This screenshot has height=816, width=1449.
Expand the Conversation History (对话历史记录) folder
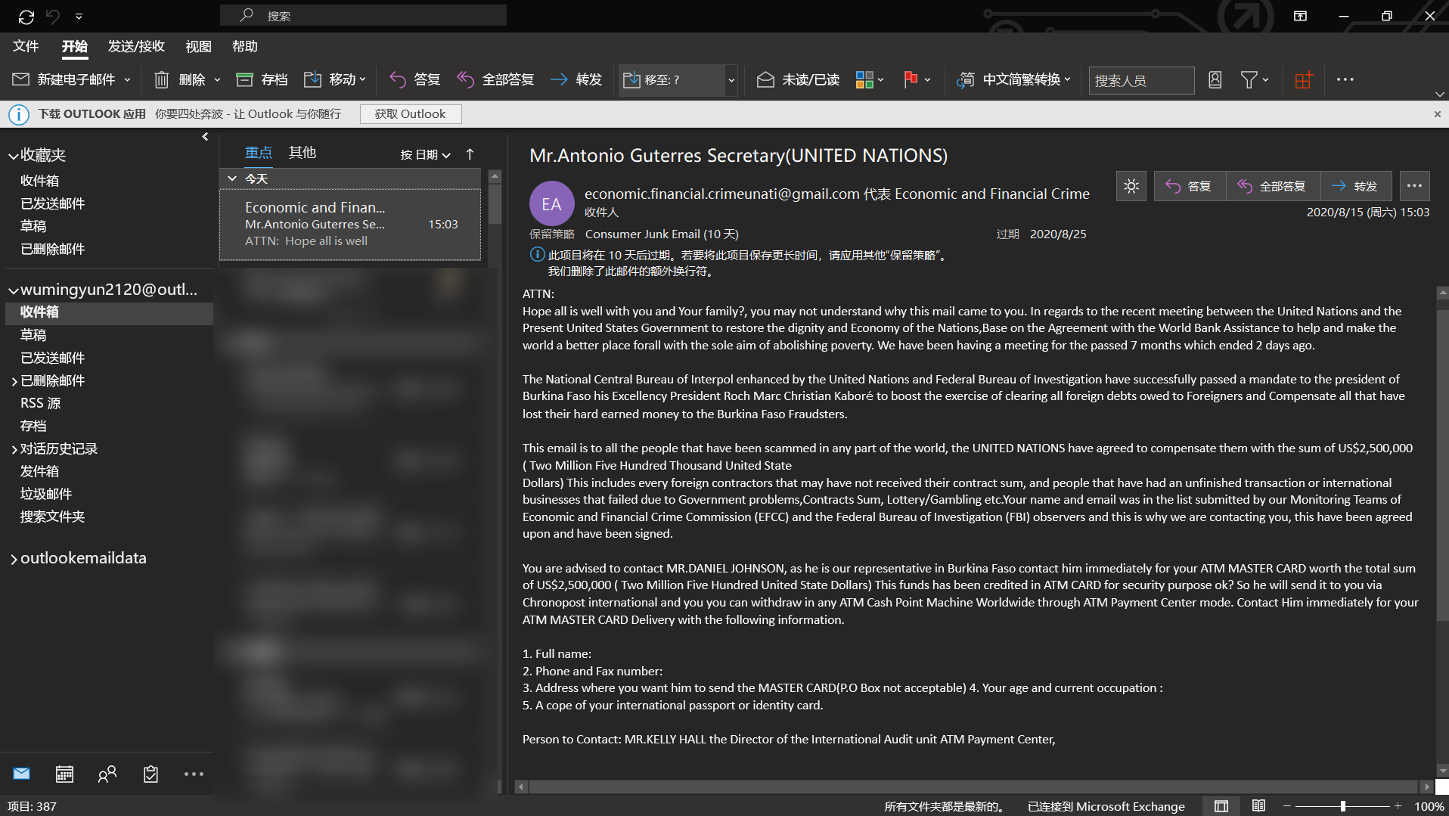pos(14,449)
